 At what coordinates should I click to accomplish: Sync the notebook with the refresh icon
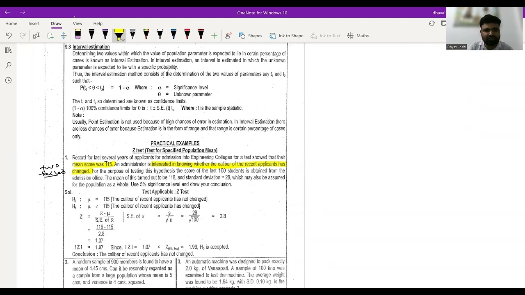pyautogui.click(x=431, y=23)
